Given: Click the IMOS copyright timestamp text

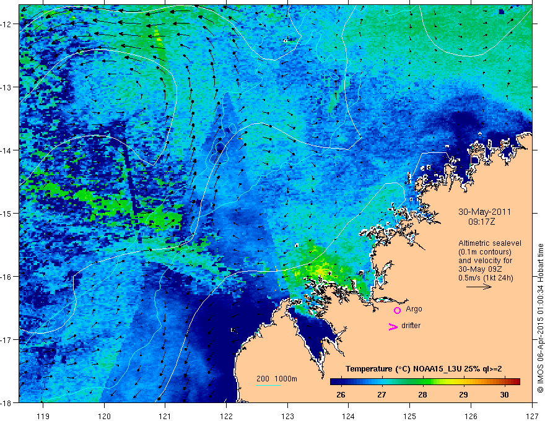Looking at the screenshot, I should pyautogui.click(x=540, y=318).
